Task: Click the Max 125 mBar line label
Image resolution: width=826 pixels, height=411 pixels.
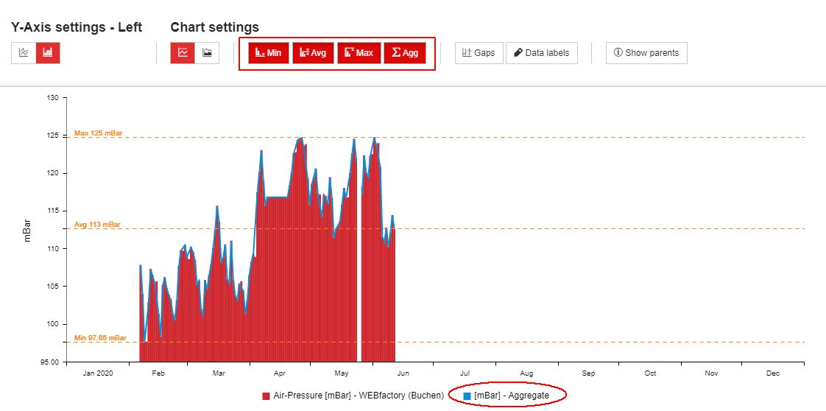Action: (x=98, y=133)
